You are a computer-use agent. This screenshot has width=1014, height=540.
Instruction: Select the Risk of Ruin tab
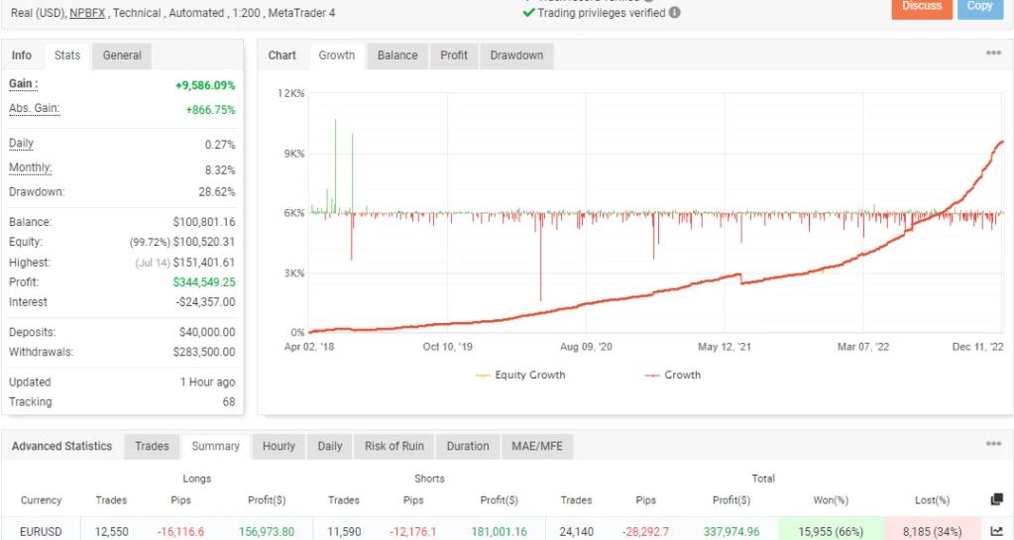click(394, 447)
